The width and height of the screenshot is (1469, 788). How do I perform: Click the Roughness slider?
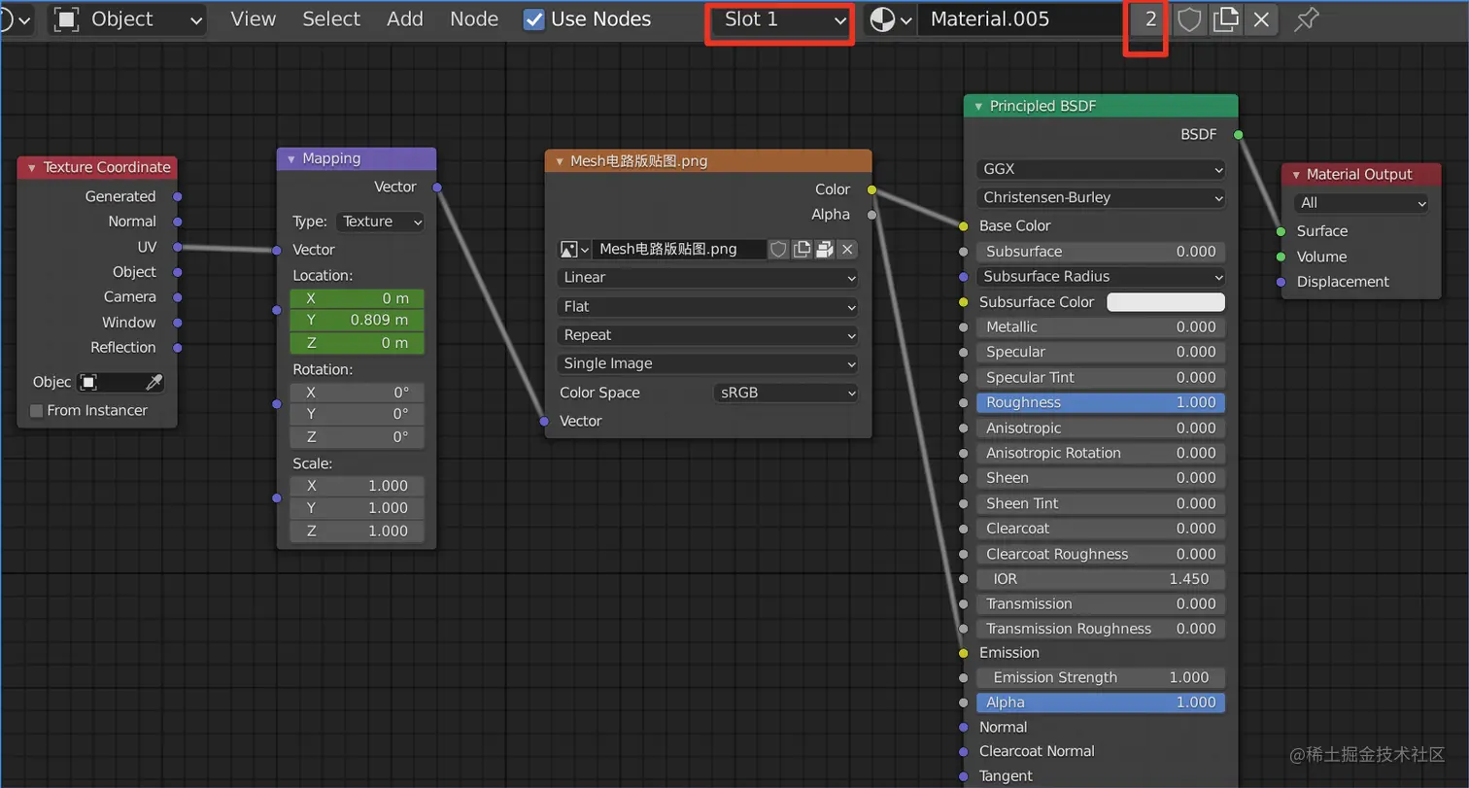tap(1101, 402)
